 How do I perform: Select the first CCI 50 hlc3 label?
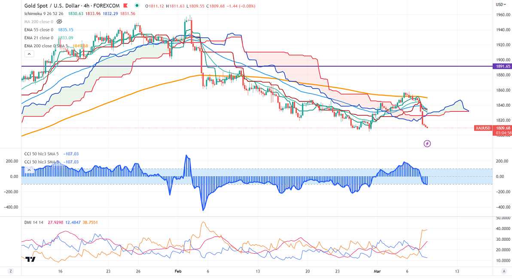click(x=42, y=153)
